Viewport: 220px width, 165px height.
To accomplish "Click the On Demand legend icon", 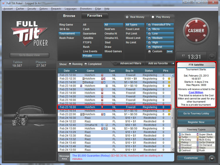I will 197,145.
